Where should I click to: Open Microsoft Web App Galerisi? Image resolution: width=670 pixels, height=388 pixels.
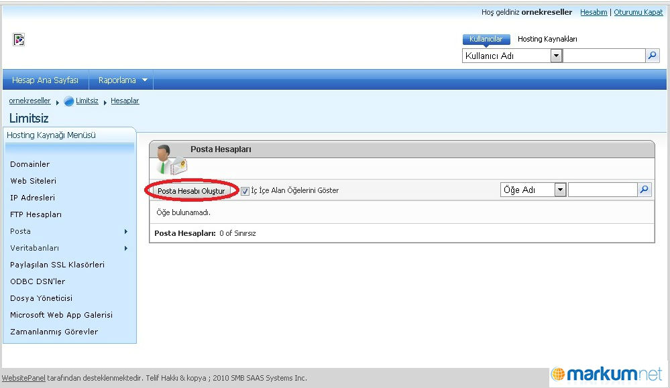pos(62,314)
